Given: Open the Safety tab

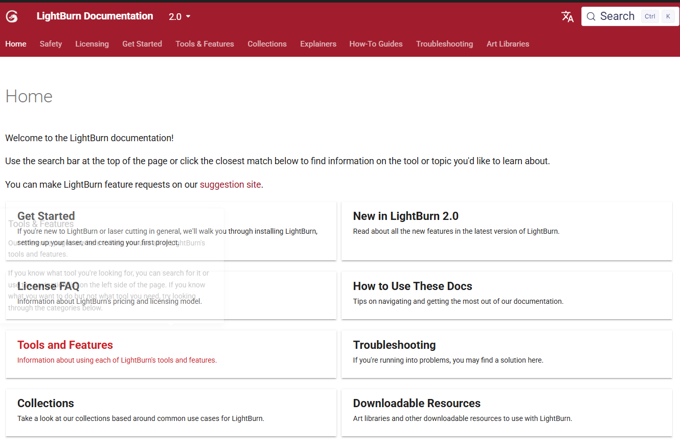Looking at the screenshot, I should tap(51, 44).
